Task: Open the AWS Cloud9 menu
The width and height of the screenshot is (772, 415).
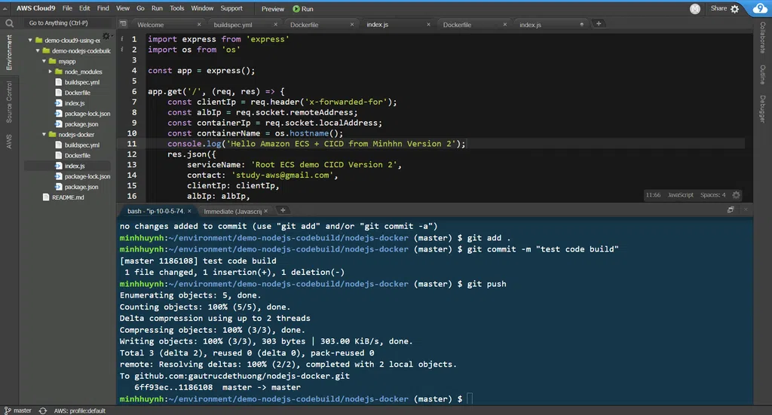Action: (36, 8)
